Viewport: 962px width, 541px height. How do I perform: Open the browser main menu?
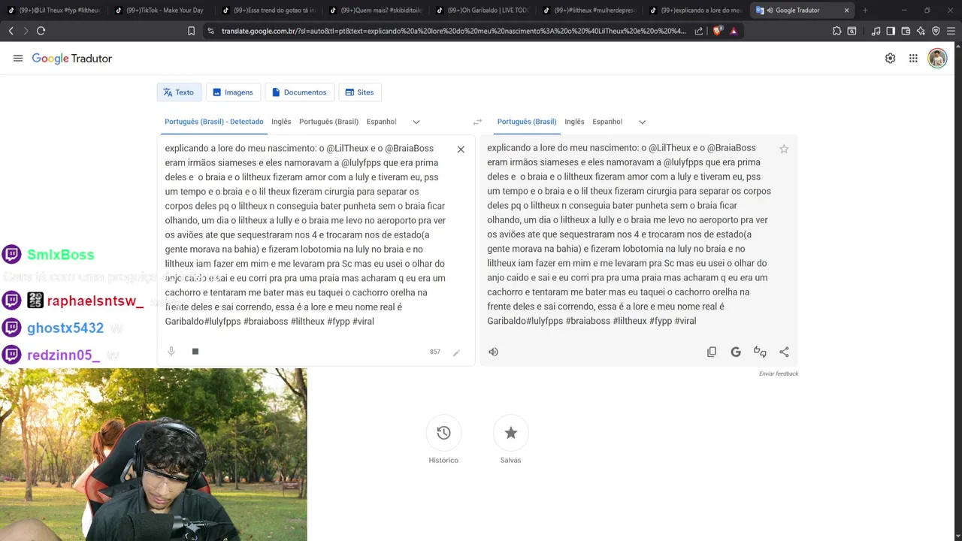(x=951, y=31)
